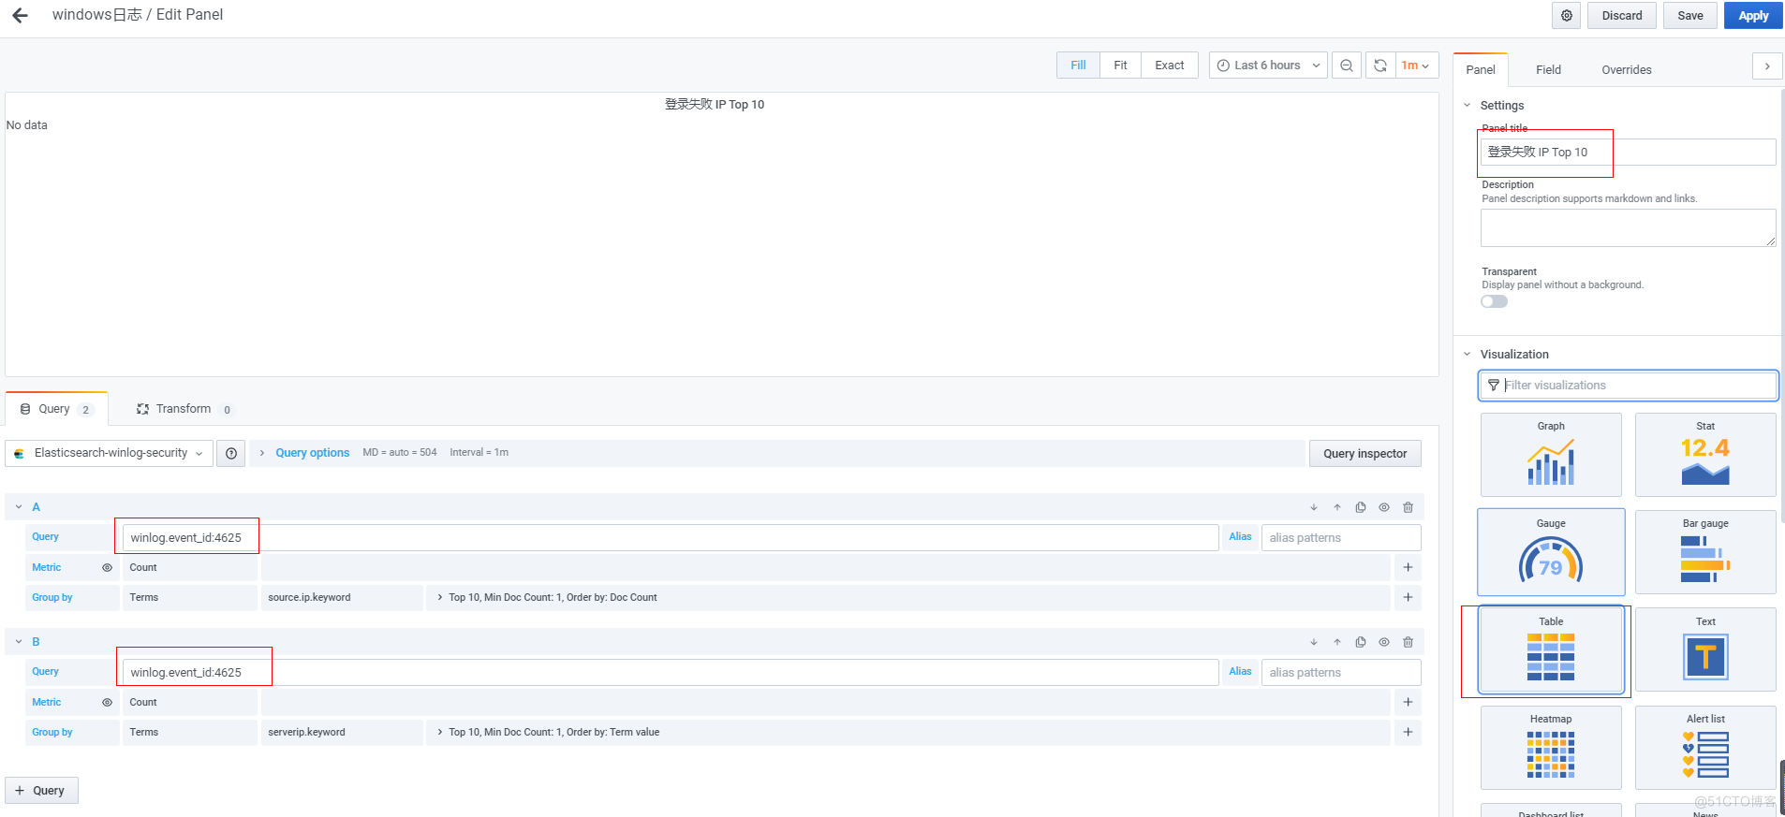
Task: Select Exact display mode
Action: 1170,66
